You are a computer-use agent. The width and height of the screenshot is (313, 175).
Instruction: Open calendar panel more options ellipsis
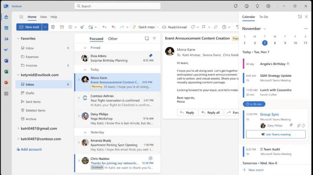coord(306,28)
